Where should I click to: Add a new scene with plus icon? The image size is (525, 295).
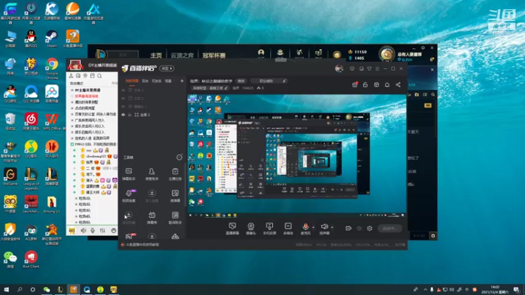[182, 81]
